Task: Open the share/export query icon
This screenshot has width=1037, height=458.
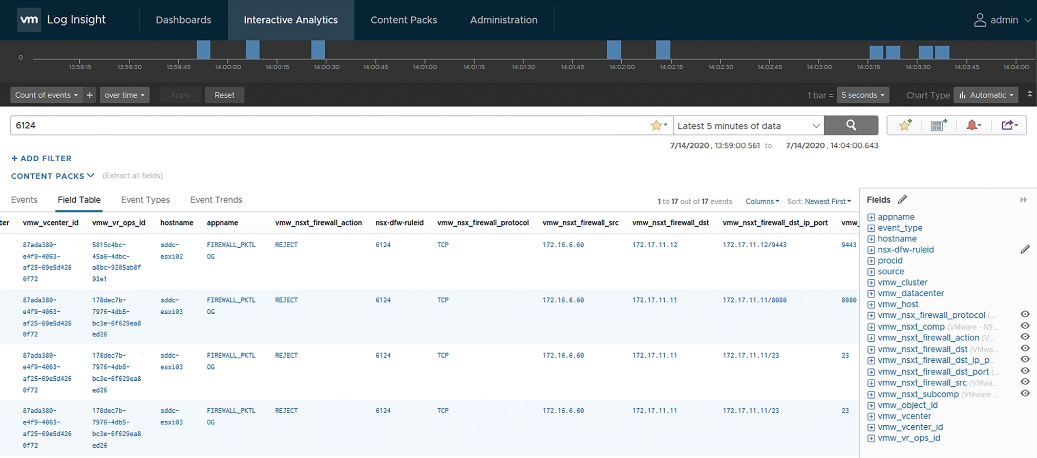Action: 1009,125
